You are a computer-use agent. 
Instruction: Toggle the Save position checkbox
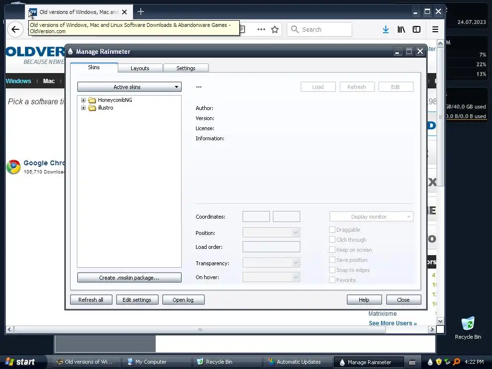[332, 260]
